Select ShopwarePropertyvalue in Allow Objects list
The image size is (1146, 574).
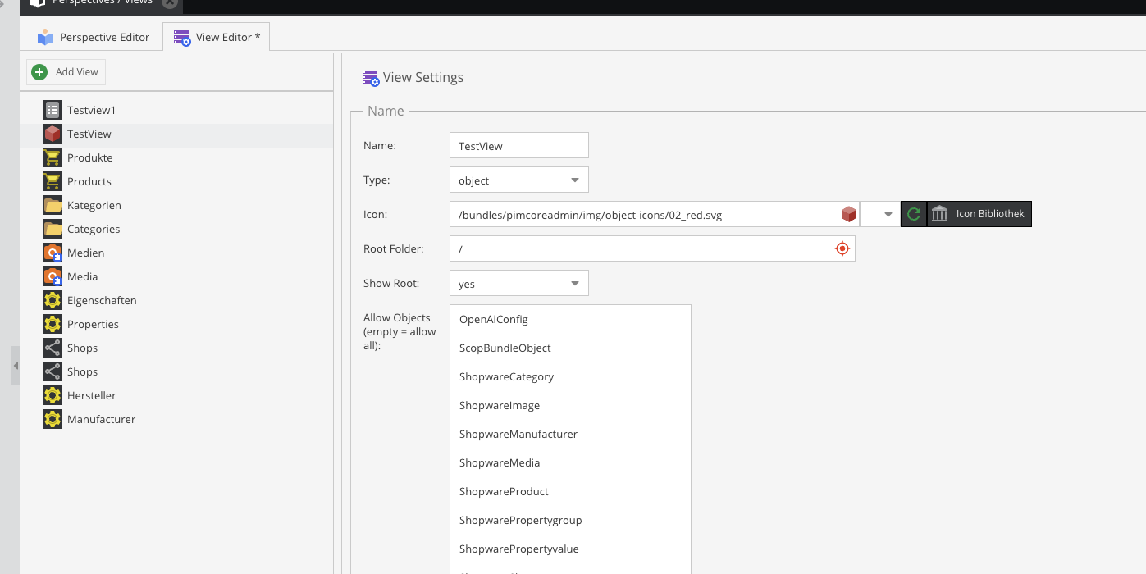coord(570,549)
